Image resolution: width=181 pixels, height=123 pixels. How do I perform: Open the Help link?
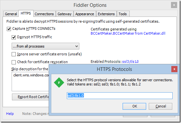coord(10,114)
